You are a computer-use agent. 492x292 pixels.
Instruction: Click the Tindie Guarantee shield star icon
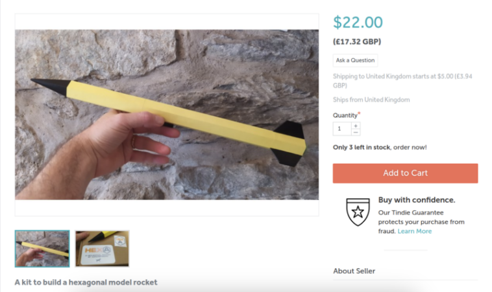[358, 212]
